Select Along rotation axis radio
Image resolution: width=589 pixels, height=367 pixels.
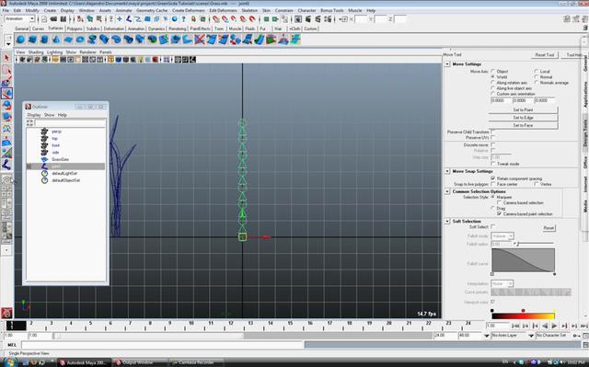pyautogui.click(x=493, y=82)
